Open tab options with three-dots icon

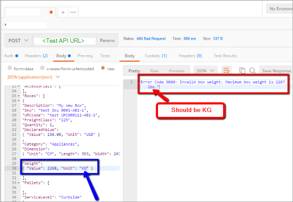(73, 12)
